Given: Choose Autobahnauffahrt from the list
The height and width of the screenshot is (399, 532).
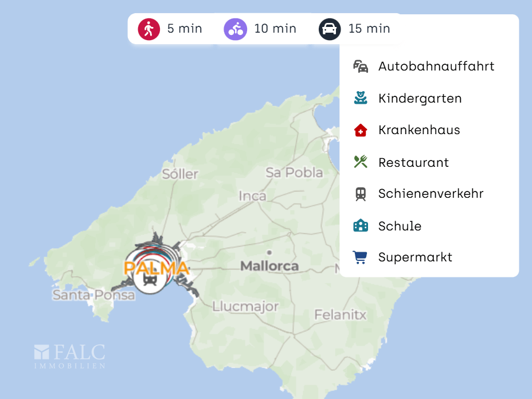Looking at the screenshot, I should pyautogui.click(x=436, y=66).
